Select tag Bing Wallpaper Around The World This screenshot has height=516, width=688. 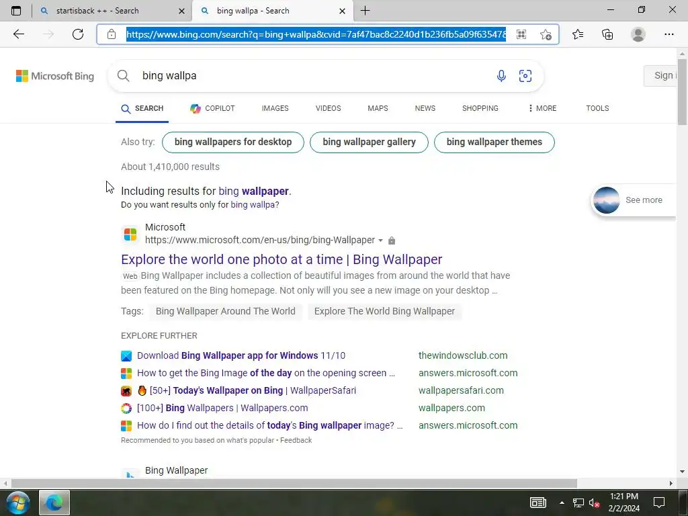(x=226, y=312)
